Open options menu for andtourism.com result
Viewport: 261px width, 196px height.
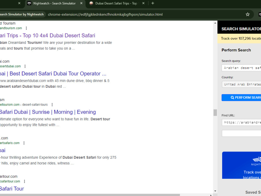tap(26, 28)
